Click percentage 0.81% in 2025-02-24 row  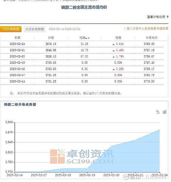(120, 44)
